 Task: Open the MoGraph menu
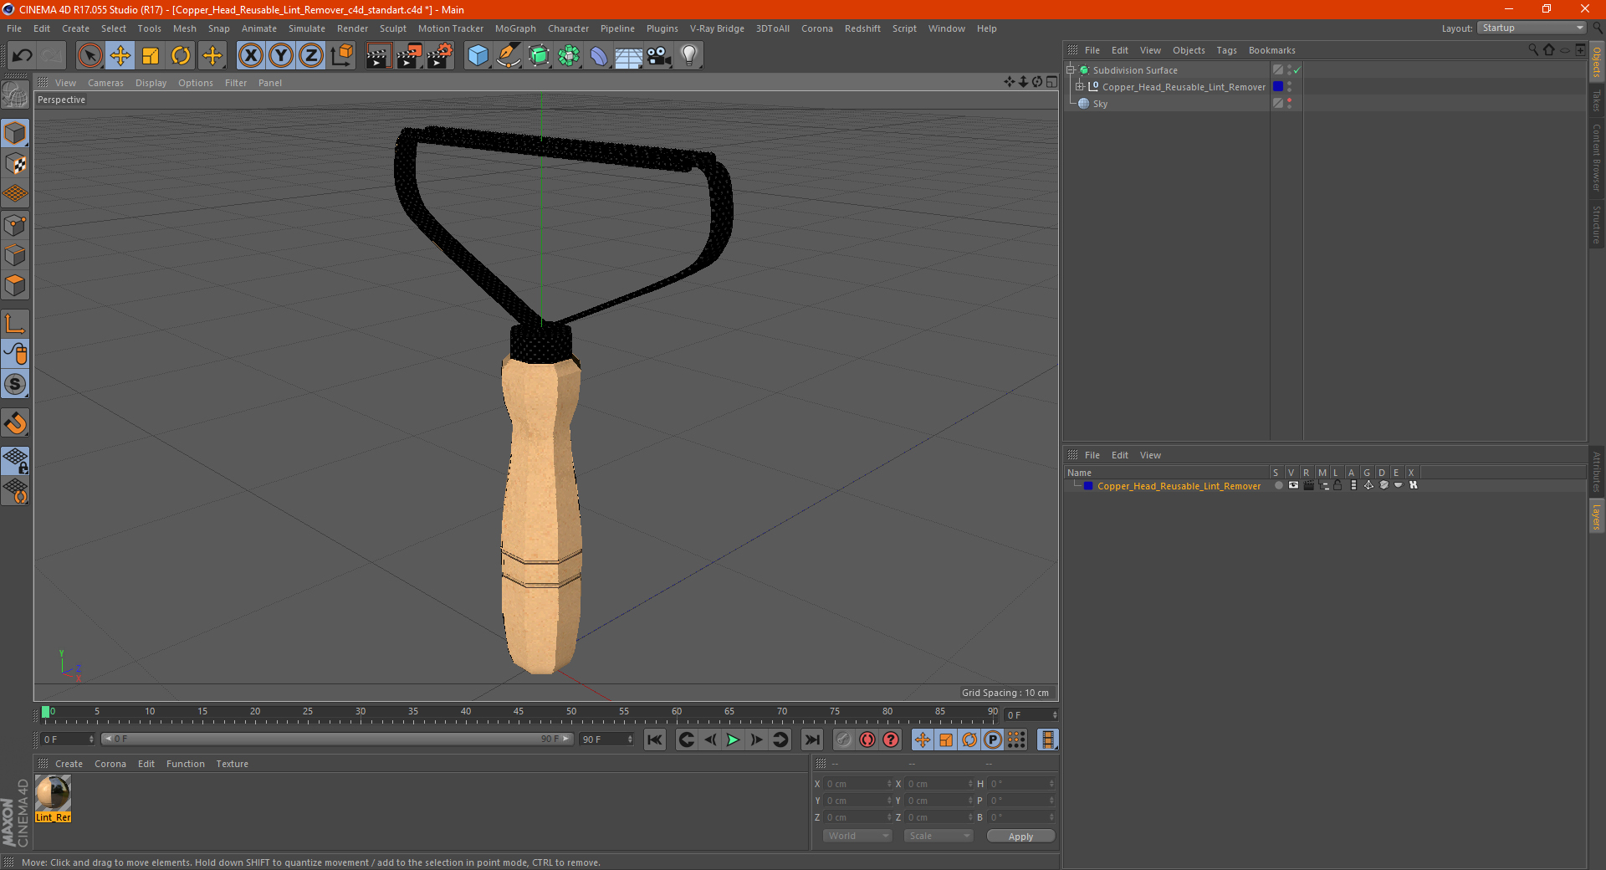pos(515,28)
